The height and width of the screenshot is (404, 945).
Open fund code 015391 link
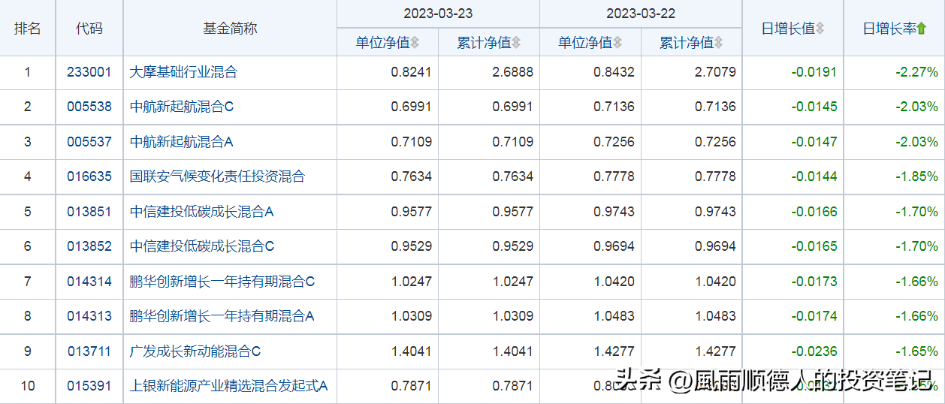coord(89,386)
